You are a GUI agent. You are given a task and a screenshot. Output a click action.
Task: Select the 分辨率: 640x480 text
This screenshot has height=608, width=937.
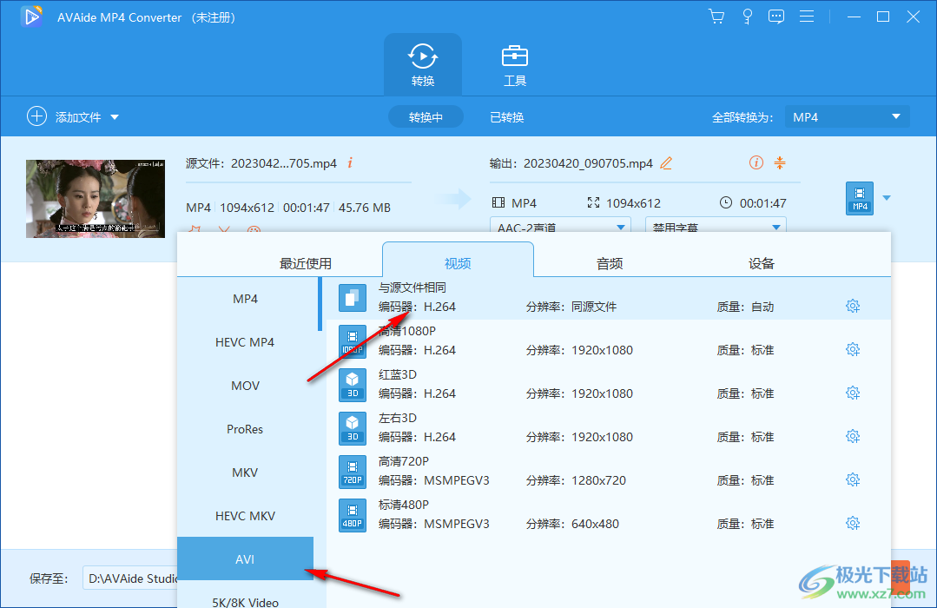click(572, 525)
